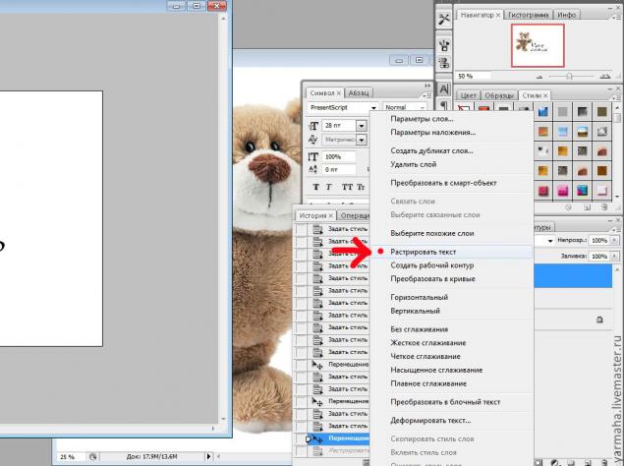Screen dimensions: 624x466
Task: Click the Paragraph pilcrow dock icon
Action: click(444, 105)
